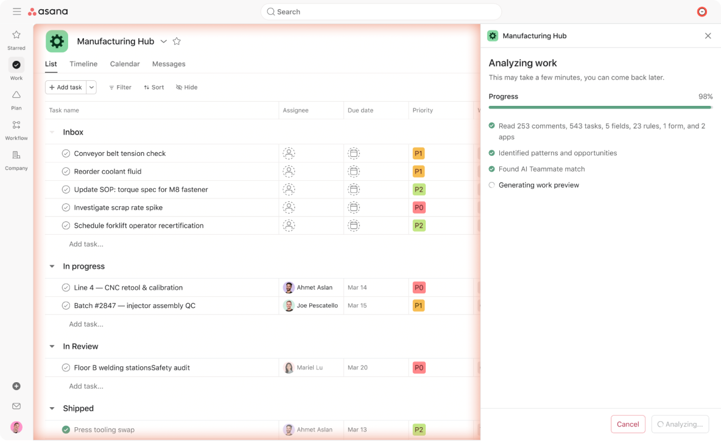Uncheck completed Press tooling swap task
This screenshot has width=721, height=443.
tap(66, 430)
